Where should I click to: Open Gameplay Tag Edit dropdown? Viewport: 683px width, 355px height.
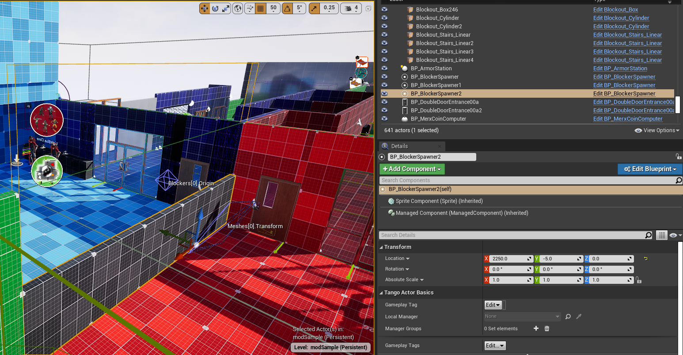pos(493,305)
